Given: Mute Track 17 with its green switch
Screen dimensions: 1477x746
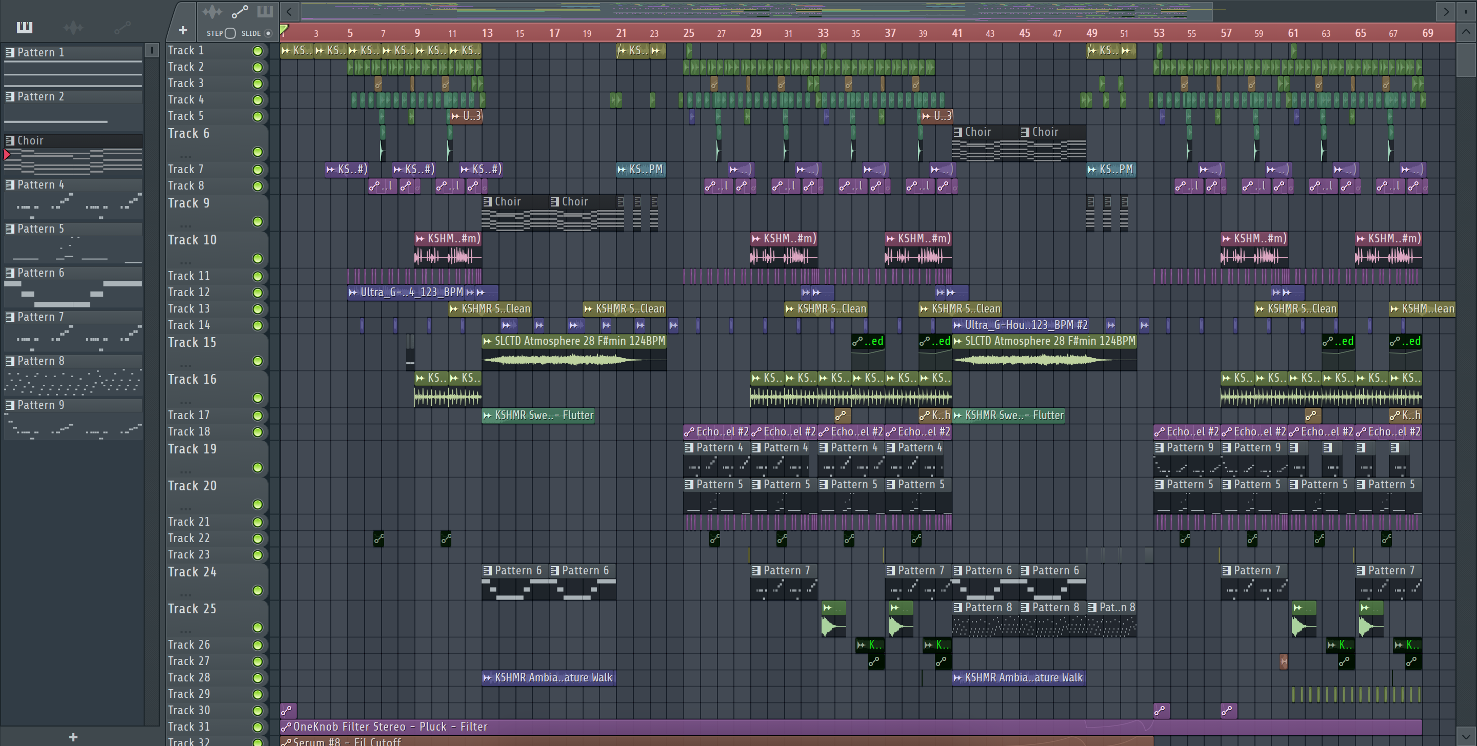Looking at the screenshot, I should coord(258,416).
